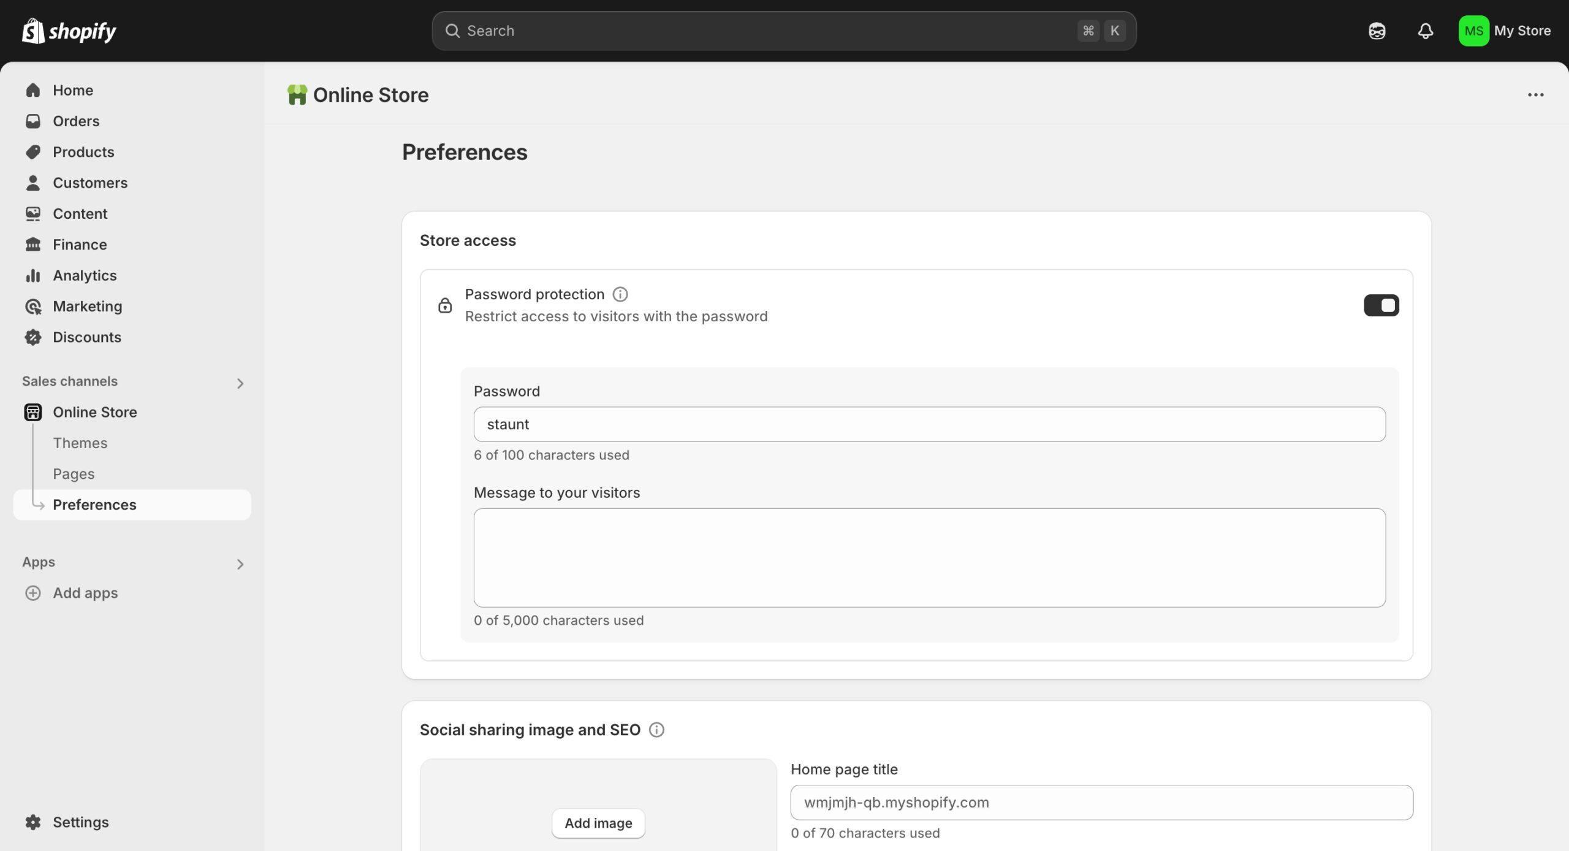The image size is (1569, 851).
Task: Expand the Apps section chevron
Action: point(240,564)
